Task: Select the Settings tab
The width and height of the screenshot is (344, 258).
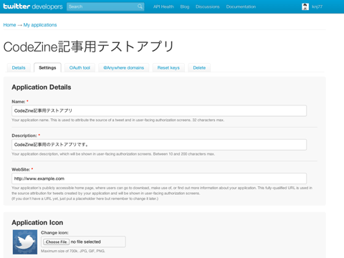Action: [47, 67]
